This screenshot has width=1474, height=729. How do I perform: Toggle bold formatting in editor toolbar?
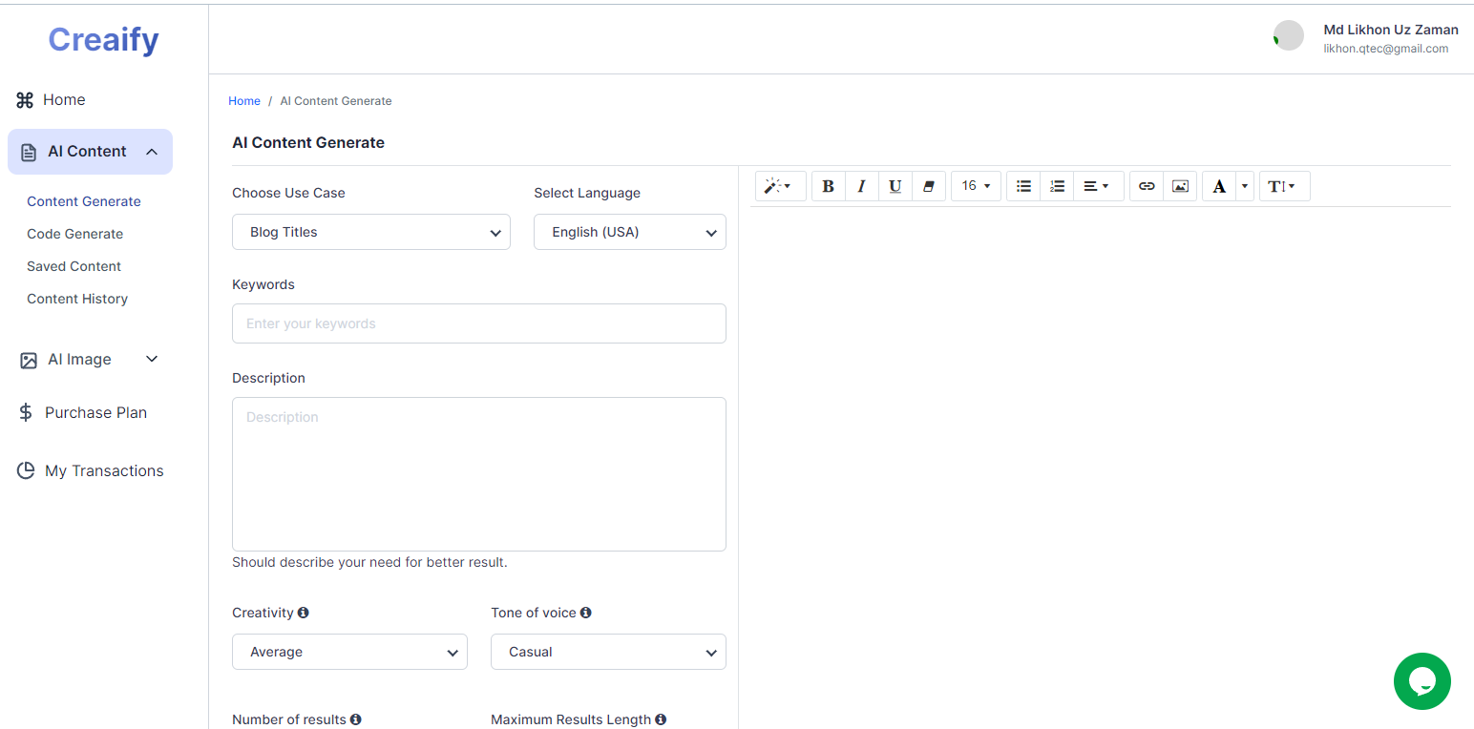(x=828, y=186)
